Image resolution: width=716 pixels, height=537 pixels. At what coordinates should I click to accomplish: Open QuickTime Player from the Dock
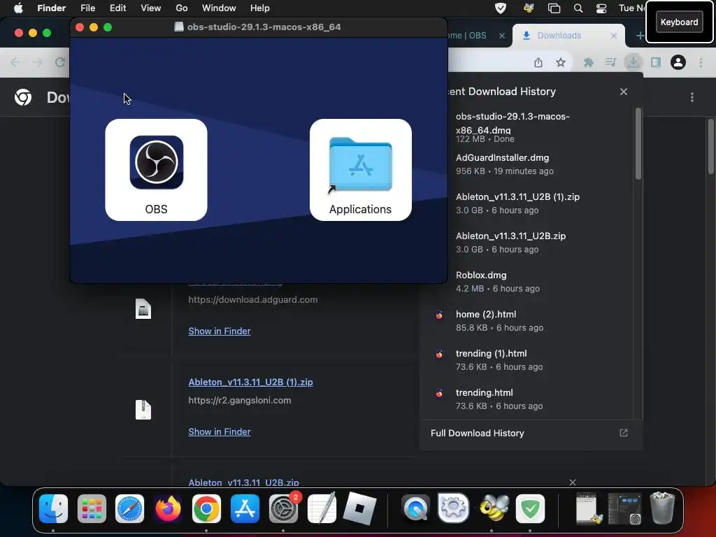pos(415,508)
